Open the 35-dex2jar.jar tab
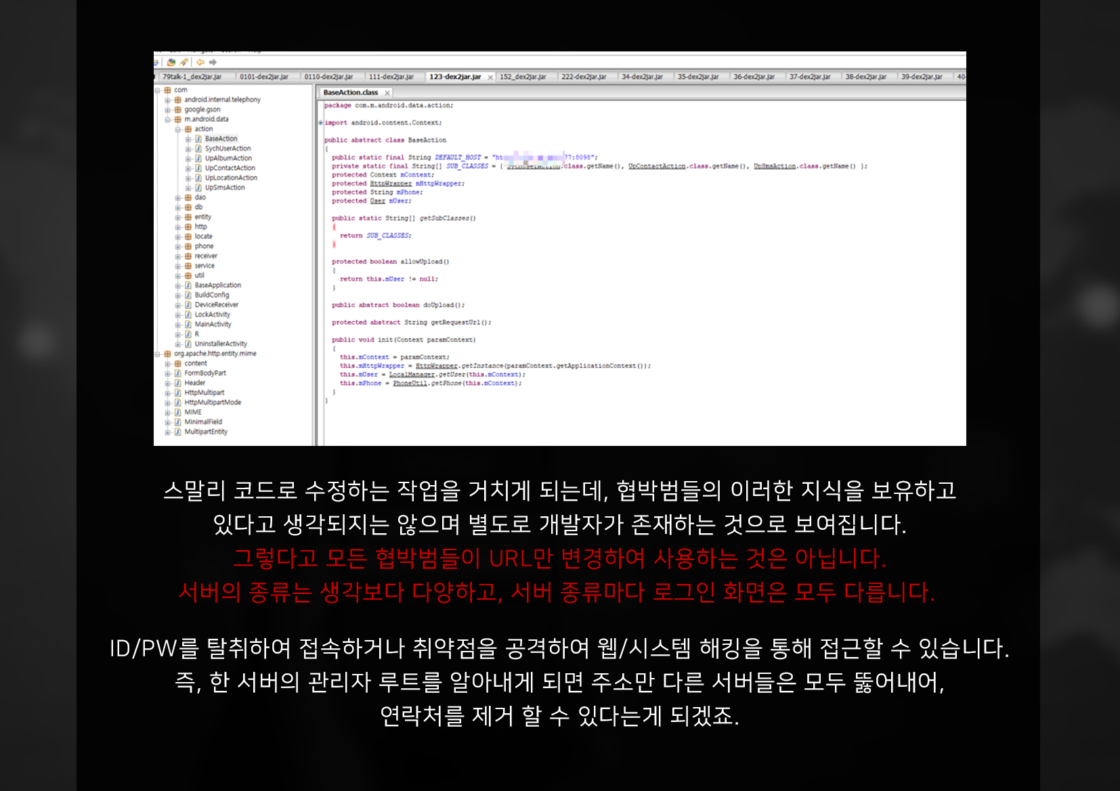This screenshot has height=791, width=1120. (x=698, y=76)
